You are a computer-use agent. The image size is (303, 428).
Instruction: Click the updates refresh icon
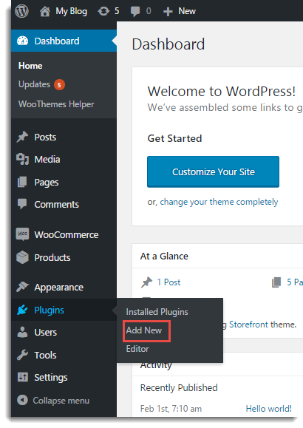103,11
